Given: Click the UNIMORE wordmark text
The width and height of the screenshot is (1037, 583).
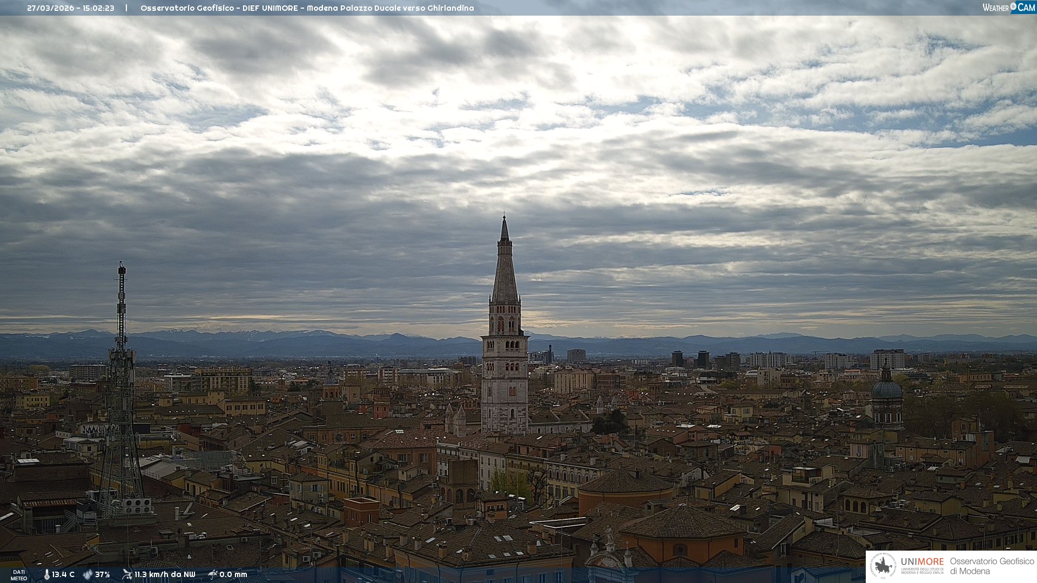Looking at the screenshot, I should pyautogui.click(x=922, y=561).
